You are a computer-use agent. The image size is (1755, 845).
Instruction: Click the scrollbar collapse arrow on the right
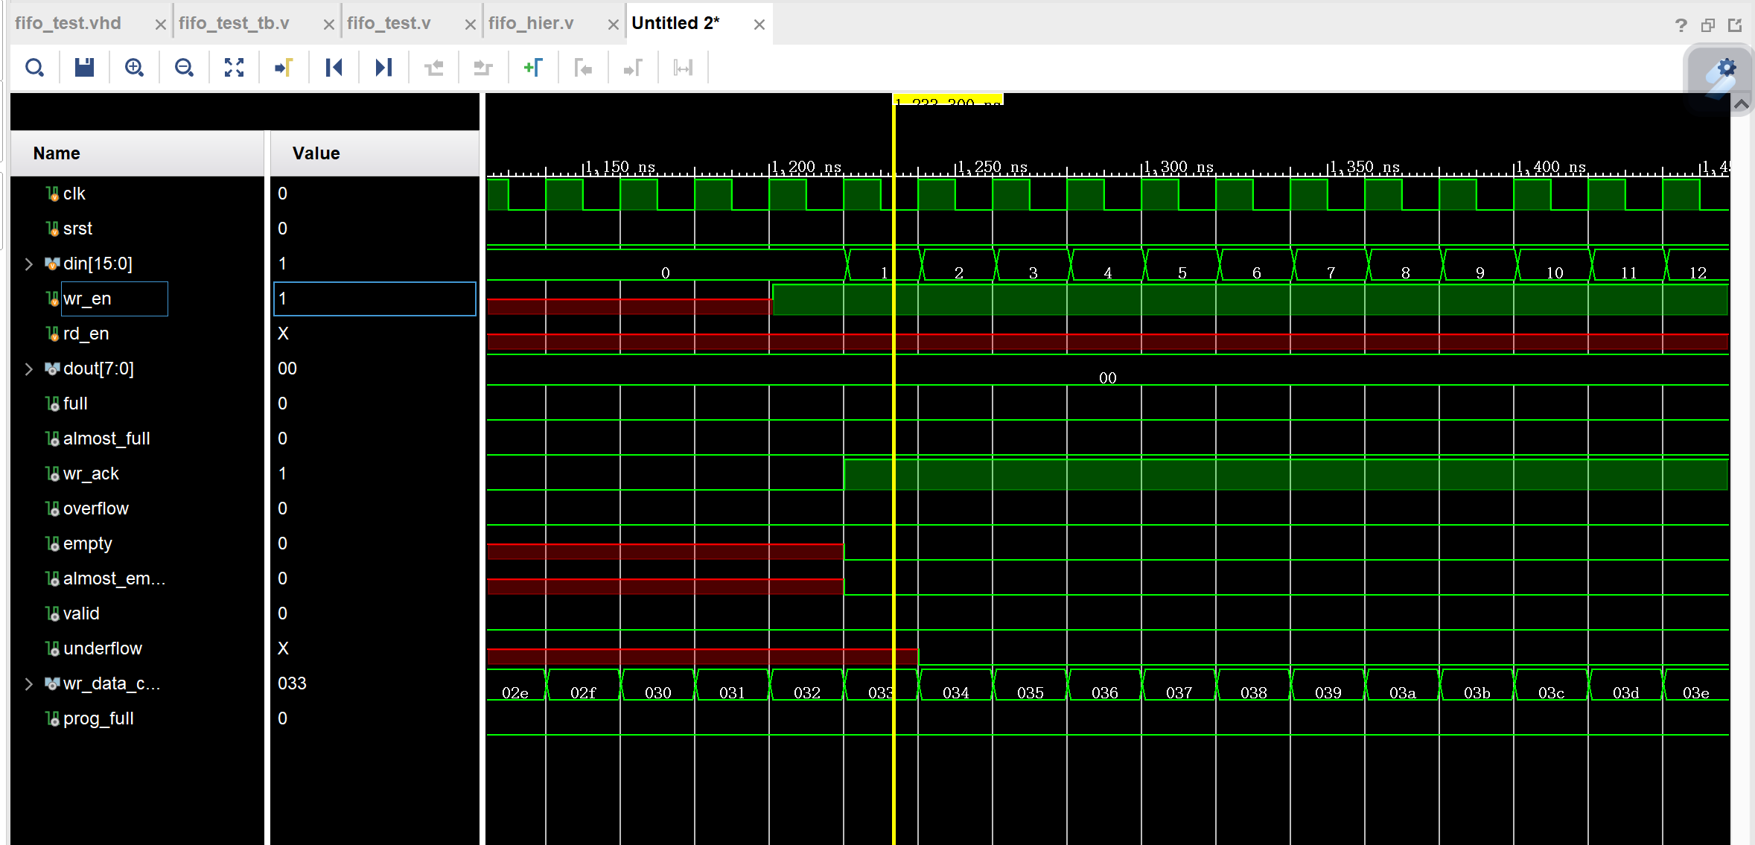(x=1742, y=104)
